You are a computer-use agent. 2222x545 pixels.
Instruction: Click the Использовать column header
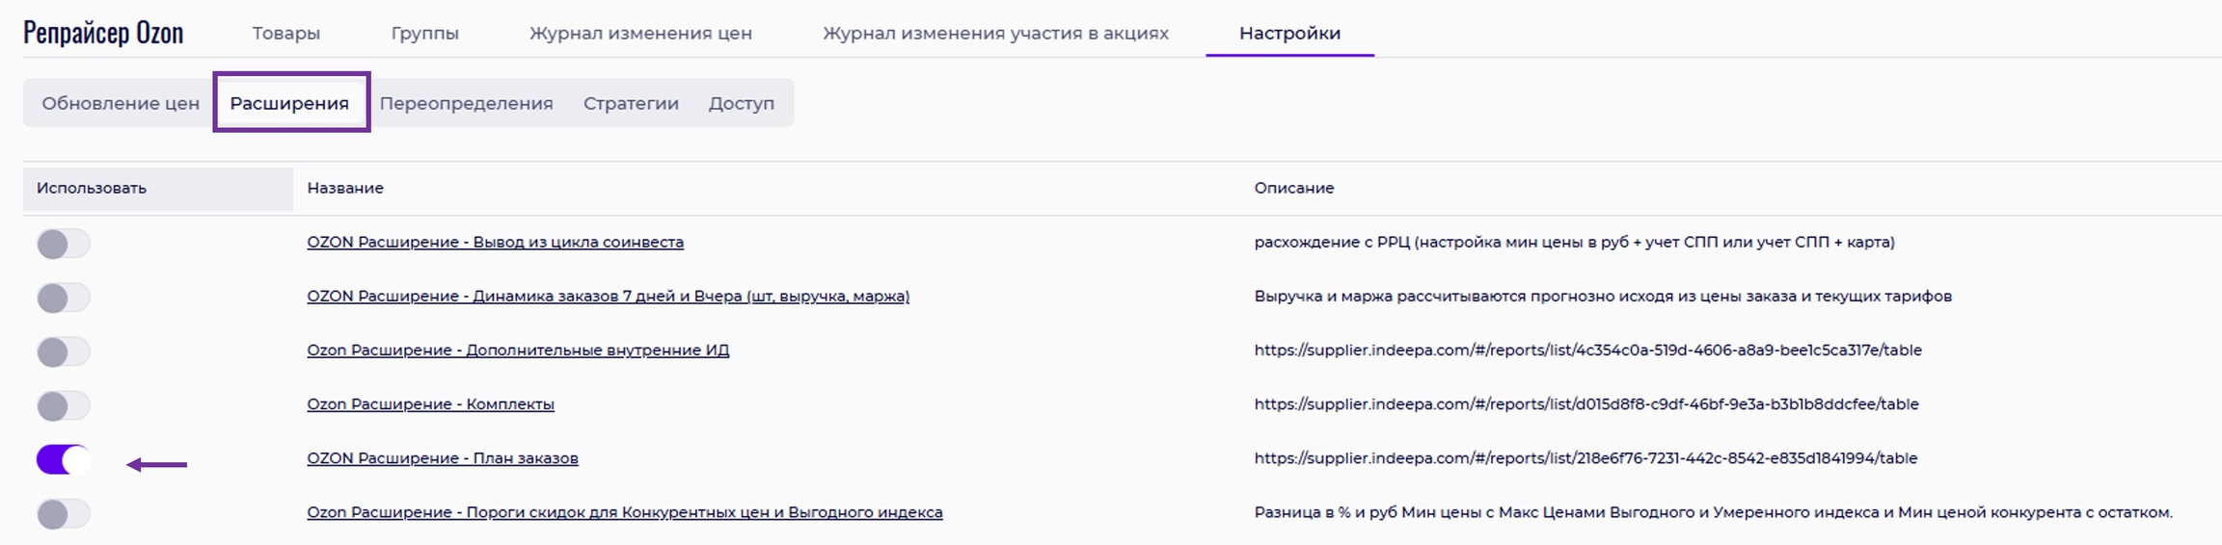(92, 188)
